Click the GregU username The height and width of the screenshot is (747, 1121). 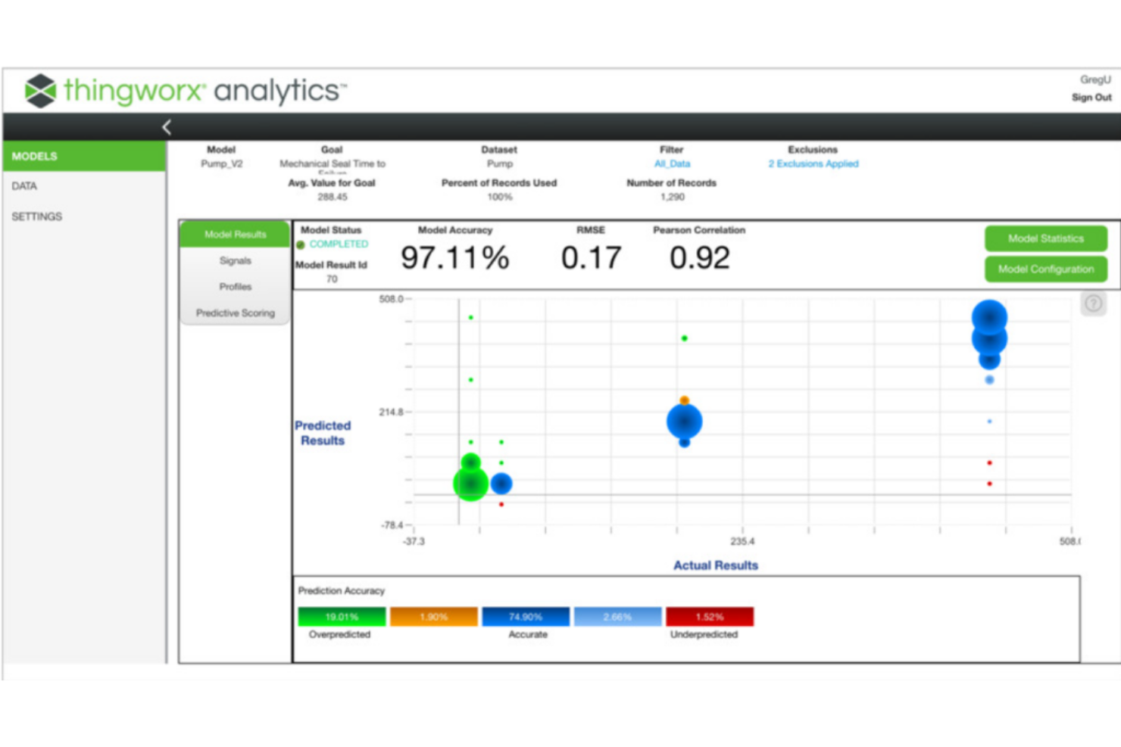pyautogui.click(x=1095, y=79)
